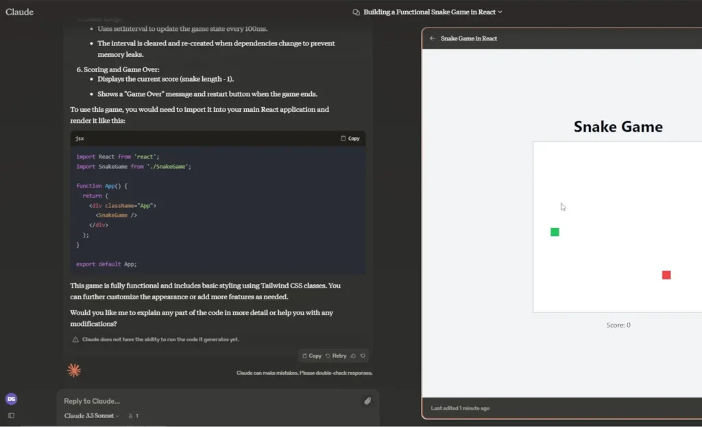This screenshot has width=702, height=427.
Task: Go back using the artifact panel arrow
Action: (x=433, y=38)
